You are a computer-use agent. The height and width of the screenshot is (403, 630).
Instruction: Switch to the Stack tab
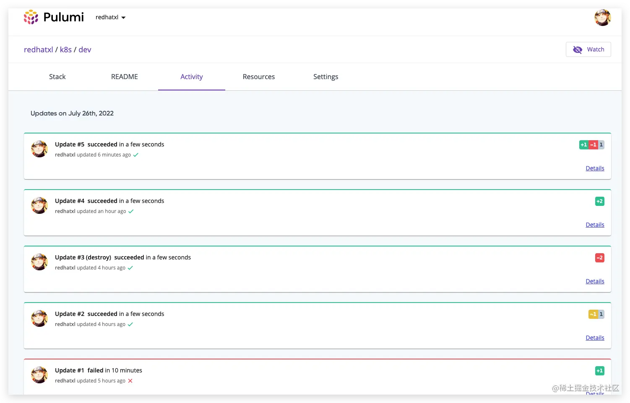tap(57, 77)
